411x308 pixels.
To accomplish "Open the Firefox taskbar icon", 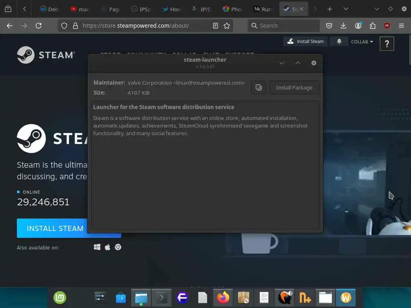I will click(223, 298).
